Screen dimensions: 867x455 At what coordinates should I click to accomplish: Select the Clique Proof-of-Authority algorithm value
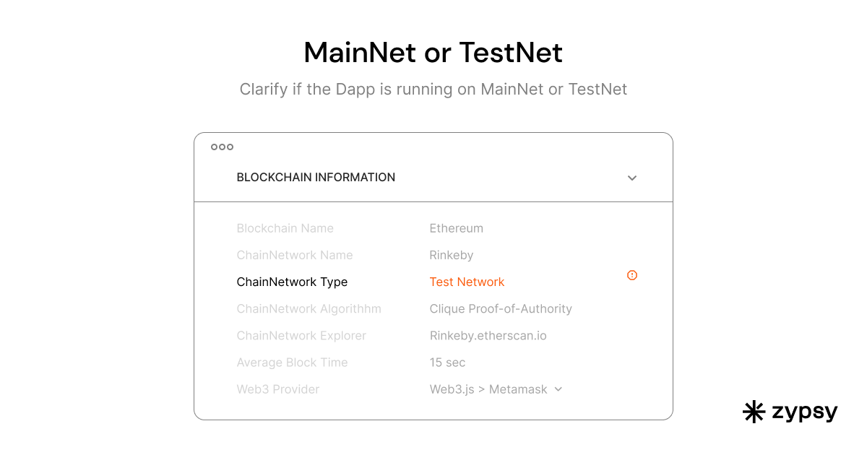point(501,309)
